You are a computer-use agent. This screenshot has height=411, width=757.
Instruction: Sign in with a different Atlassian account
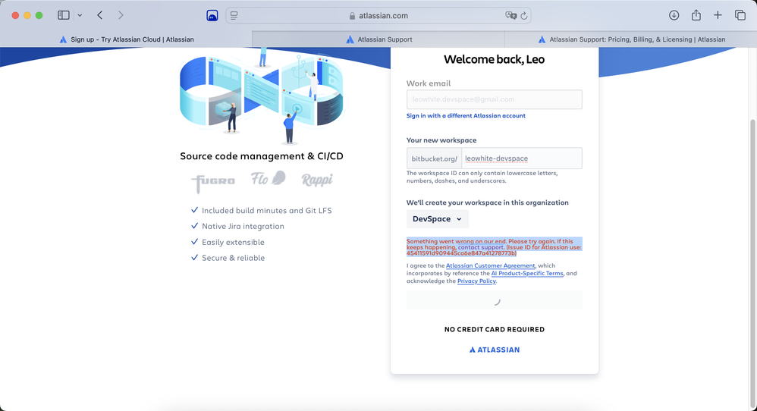(x=466, y=116)
